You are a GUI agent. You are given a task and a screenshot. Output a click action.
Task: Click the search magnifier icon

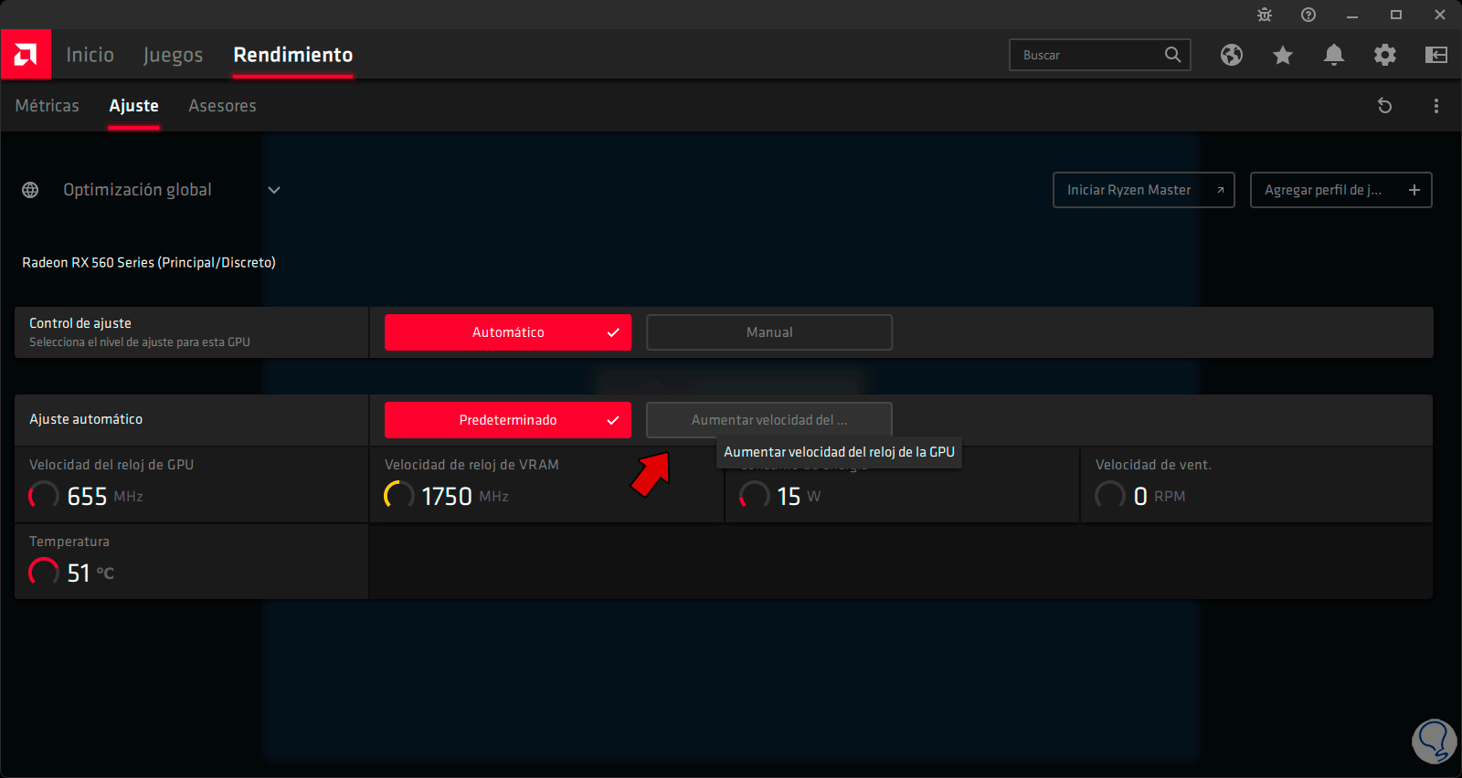click(1172, 55)
